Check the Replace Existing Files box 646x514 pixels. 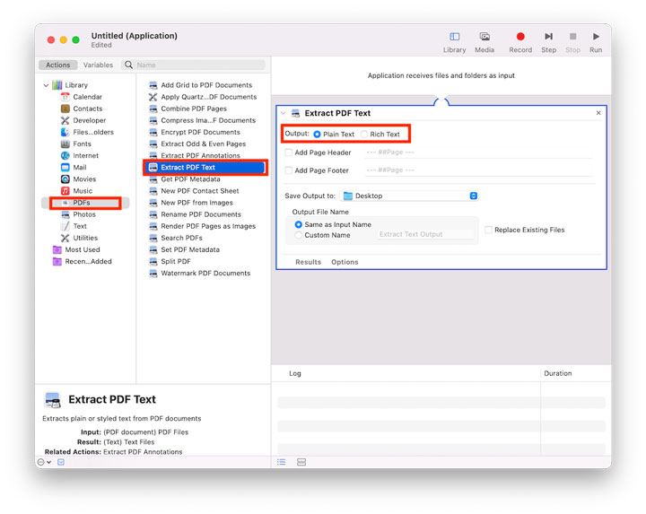(x=488, y=231)
